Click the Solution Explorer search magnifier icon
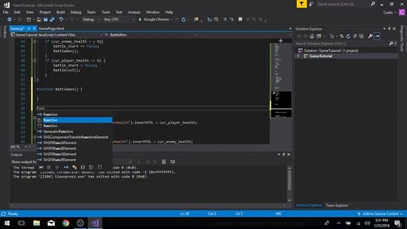The image size is (407, 229). [391, 43]
